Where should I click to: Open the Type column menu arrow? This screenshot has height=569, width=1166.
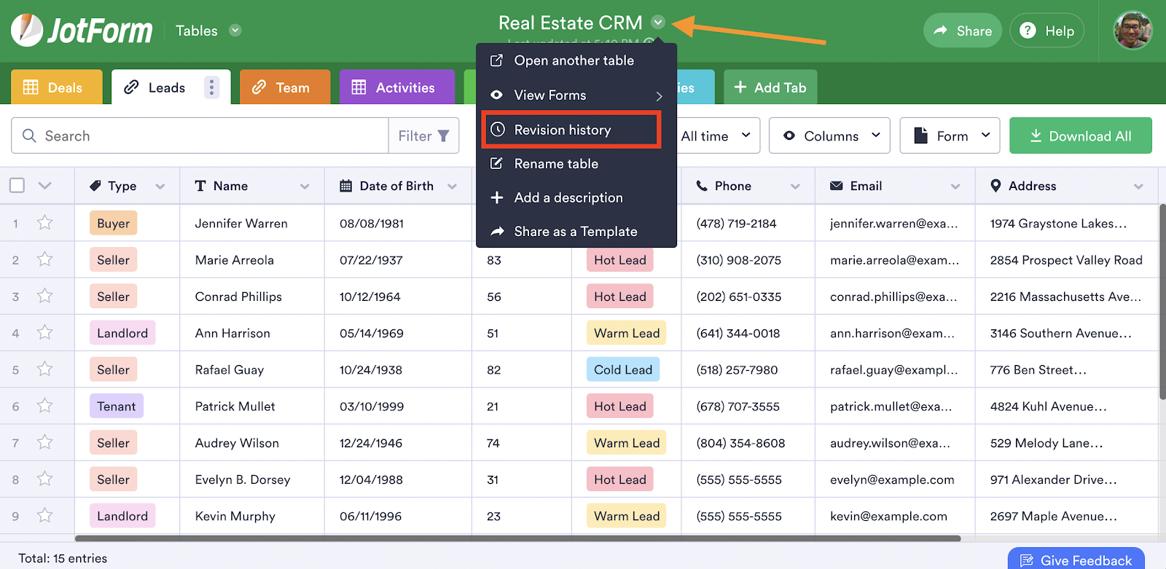click(x=160, y=187)
